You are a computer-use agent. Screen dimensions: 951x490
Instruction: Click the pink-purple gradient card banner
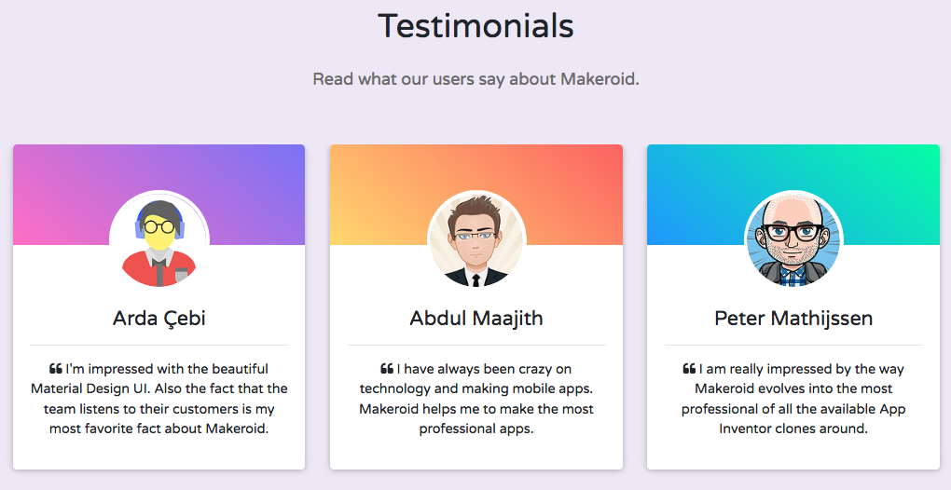click(x=56, y=186)
